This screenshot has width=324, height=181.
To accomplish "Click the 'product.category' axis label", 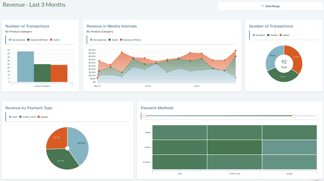I will coord(43,86).
